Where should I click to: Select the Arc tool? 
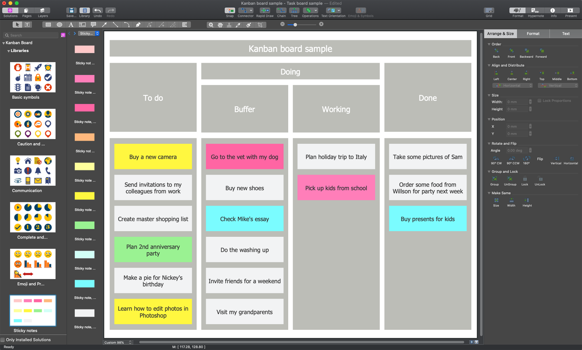[x=127, y=24]
